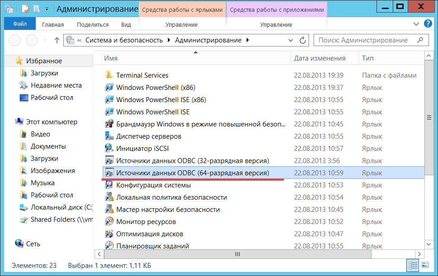Image resolution: width=438 pixels, height=276 pixels.
Task: Click the ODBC 64-разрядная версия icon
Action: (x=109, y=173)
